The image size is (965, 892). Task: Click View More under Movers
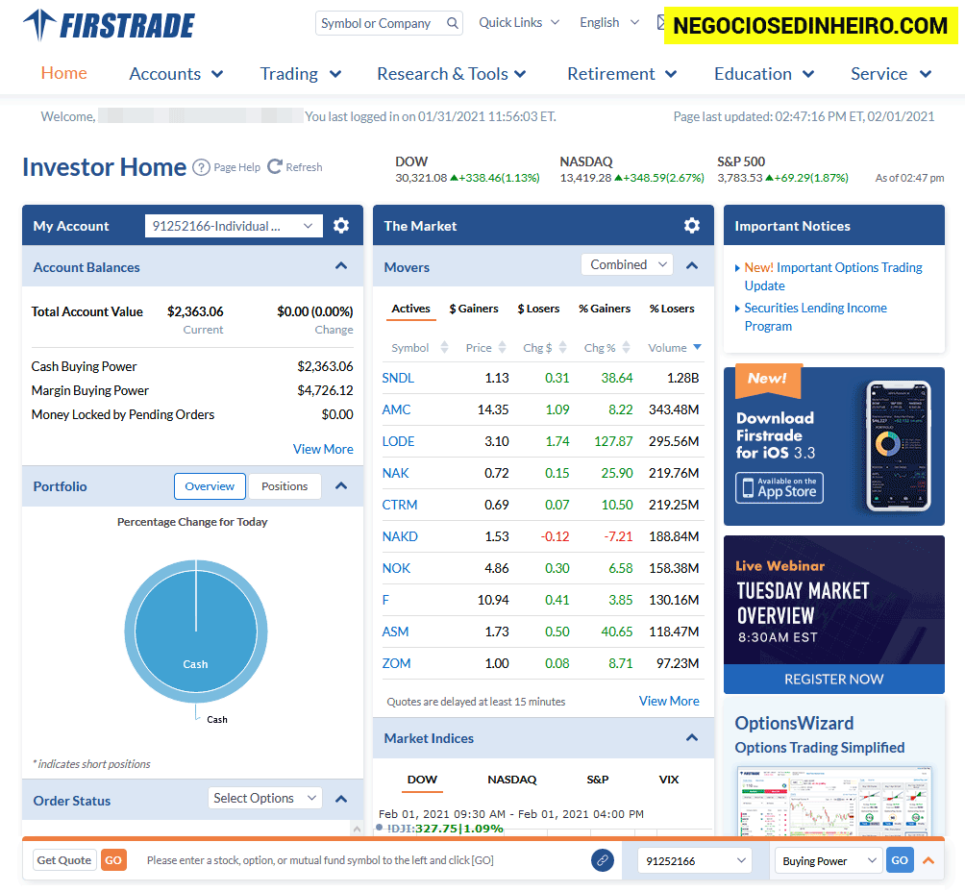[x=669, y=701]
